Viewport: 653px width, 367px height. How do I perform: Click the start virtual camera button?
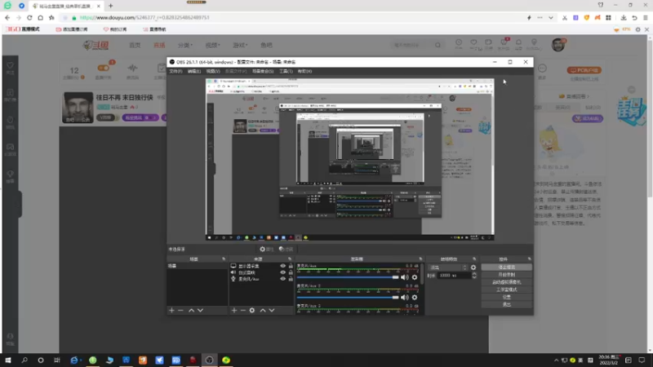coord(506,282)
